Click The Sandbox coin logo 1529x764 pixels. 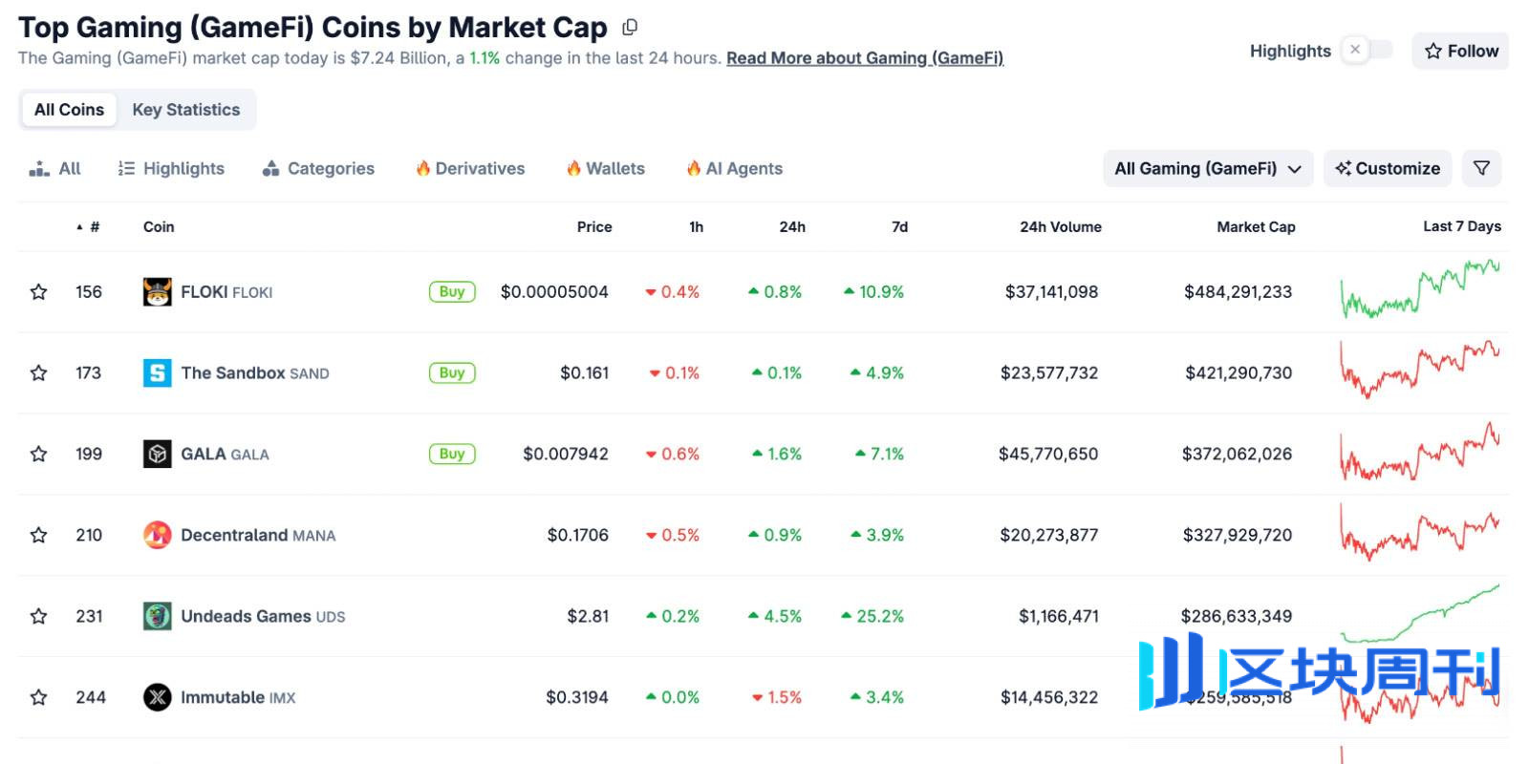click(157, 373)
